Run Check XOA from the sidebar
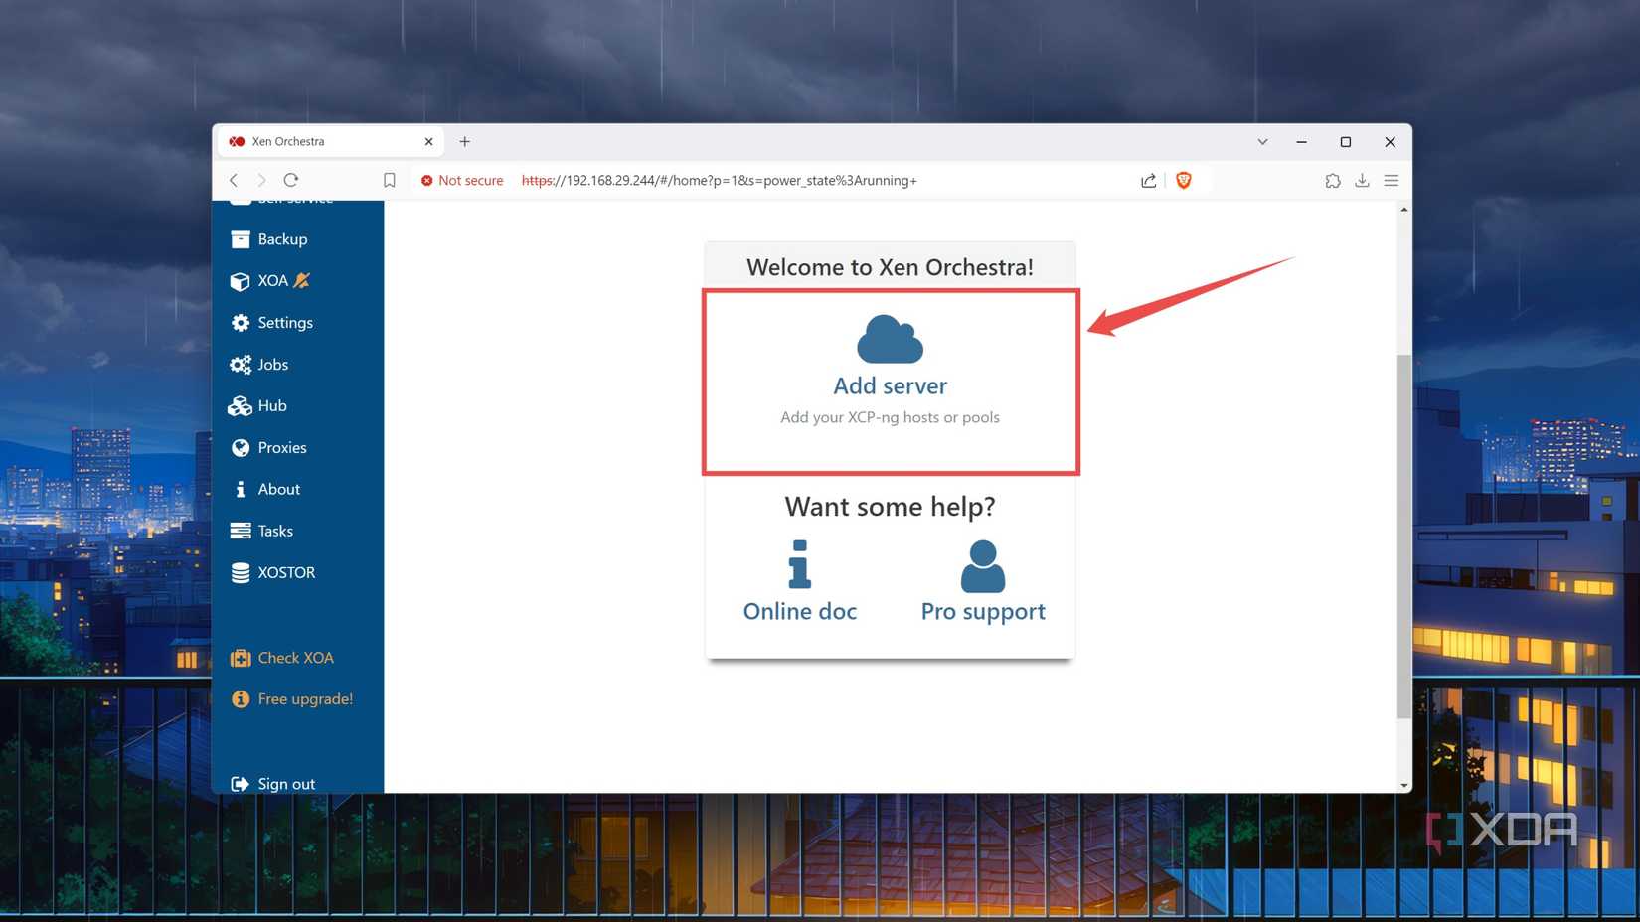Viewport: 1640px width, 922px height. click(x=294, y=657)
